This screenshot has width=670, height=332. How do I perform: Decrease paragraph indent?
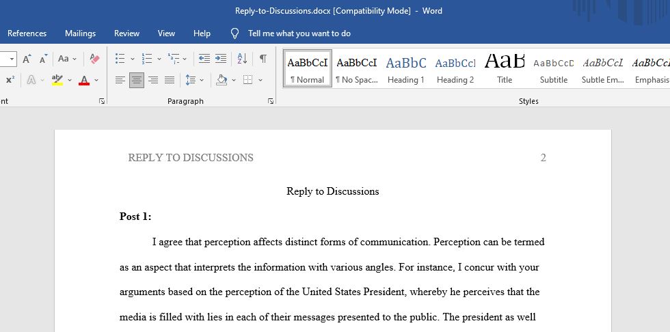tap(204, 59)
